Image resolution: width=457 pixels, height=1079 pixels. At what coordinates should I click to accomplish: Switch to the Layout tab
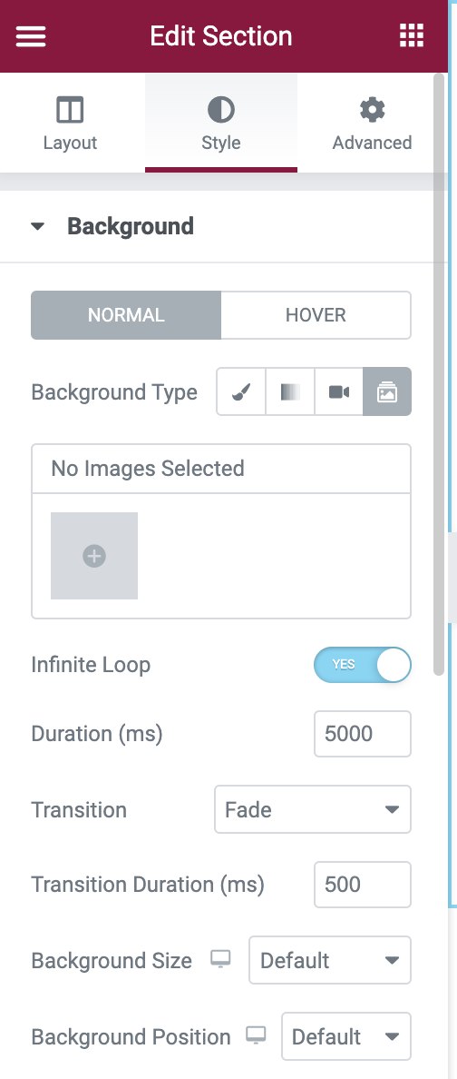[x=70, y=123]
